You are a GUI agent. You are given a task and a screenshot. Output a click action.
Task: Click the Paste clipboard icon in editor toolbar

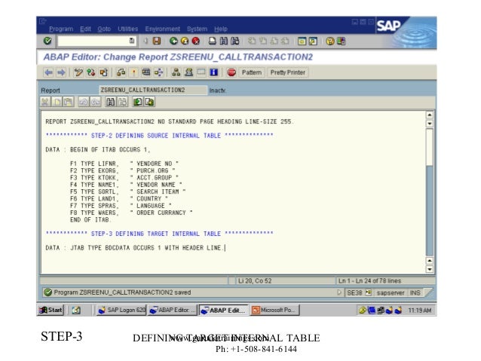pyautogui.click(x=69, y=102)
